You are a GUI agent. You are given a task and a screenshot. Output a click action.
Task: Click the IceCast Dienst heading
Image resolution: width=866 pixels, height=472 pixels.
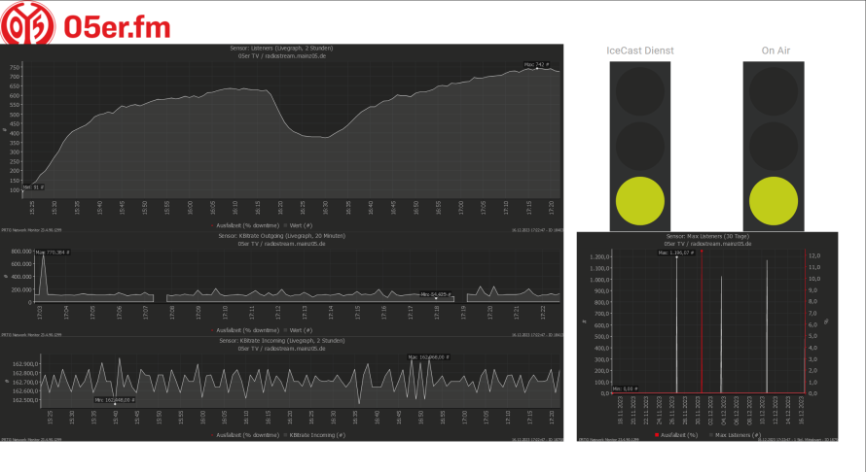(639, 51)
